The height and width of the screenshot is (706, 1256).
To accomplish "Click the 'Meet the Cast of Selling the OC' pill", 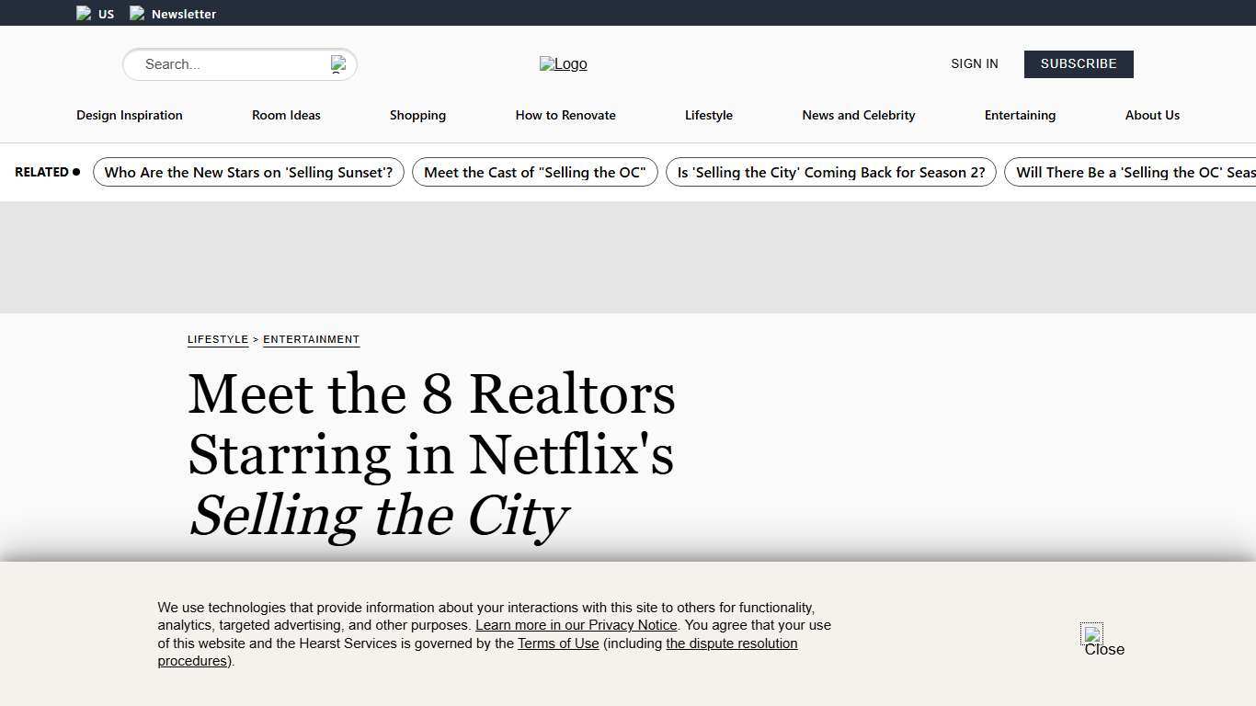I will 534,172.
